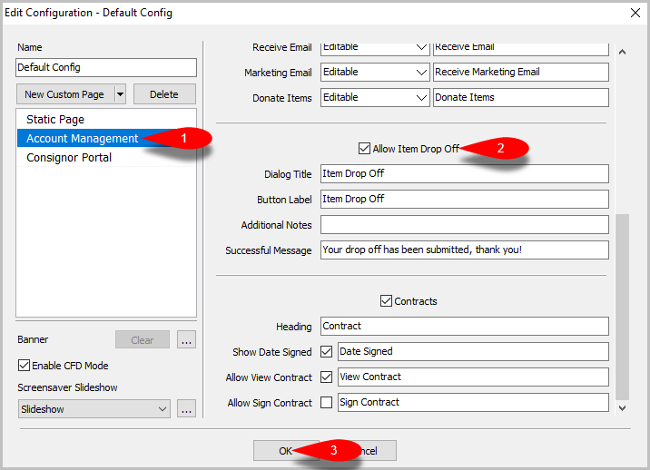
Task: Toggle the Show Date Signed checkbox
Action: (x=326, y=351)
